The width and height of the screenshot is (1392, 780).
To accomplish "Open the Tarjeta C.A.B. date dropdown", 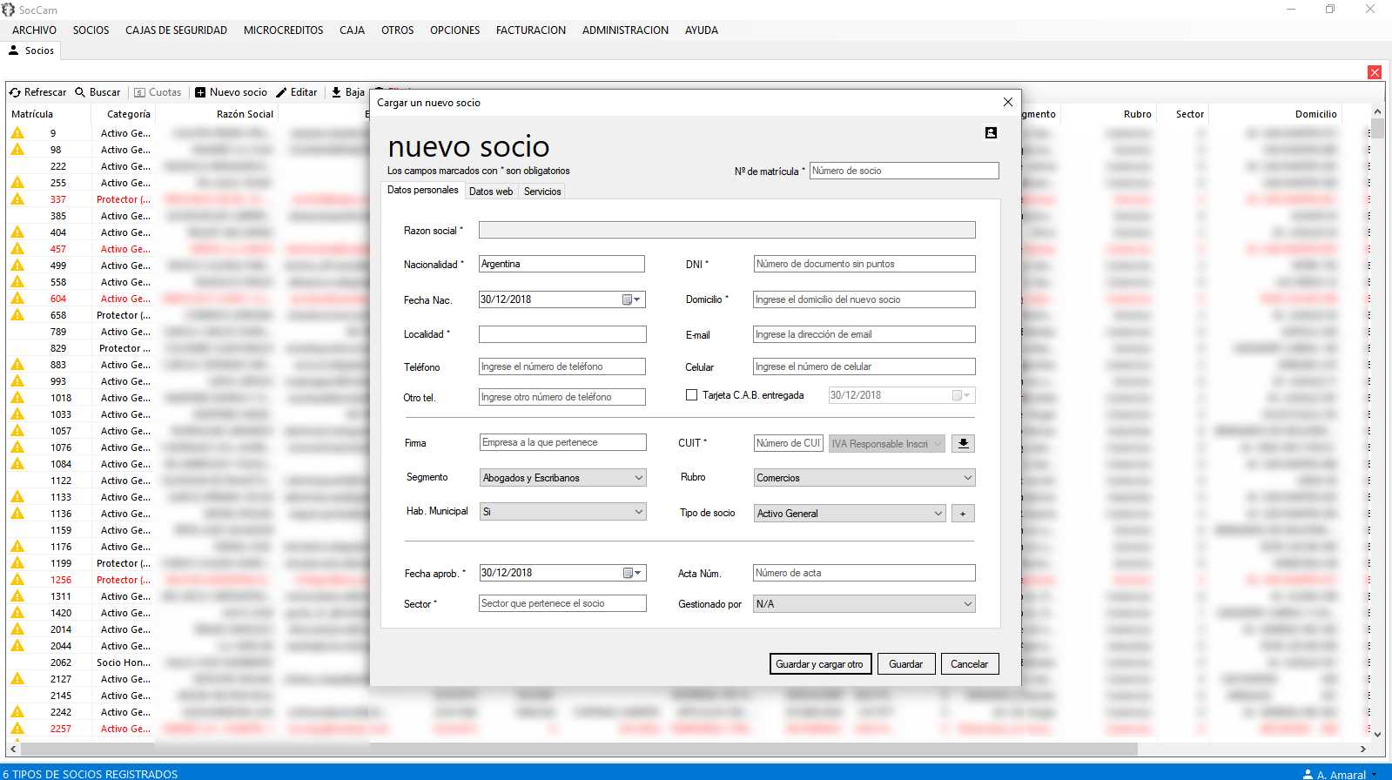I will tap(961, 395).
